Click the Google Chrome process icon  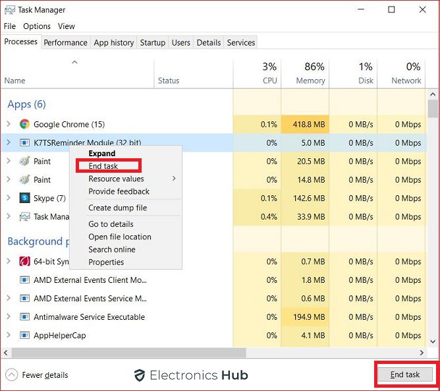pyautogui.click(x=24, y=124)
